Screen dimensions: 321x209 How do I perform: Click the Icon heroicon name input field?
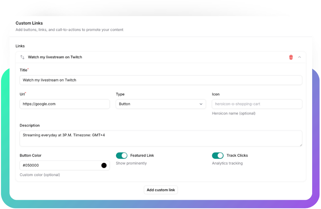[257, 104]
